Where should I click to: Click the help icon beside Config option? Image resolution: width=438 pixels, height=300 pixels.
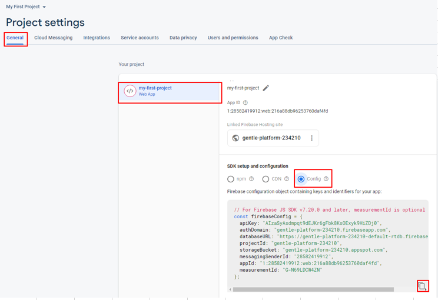[x=326, y=179]
